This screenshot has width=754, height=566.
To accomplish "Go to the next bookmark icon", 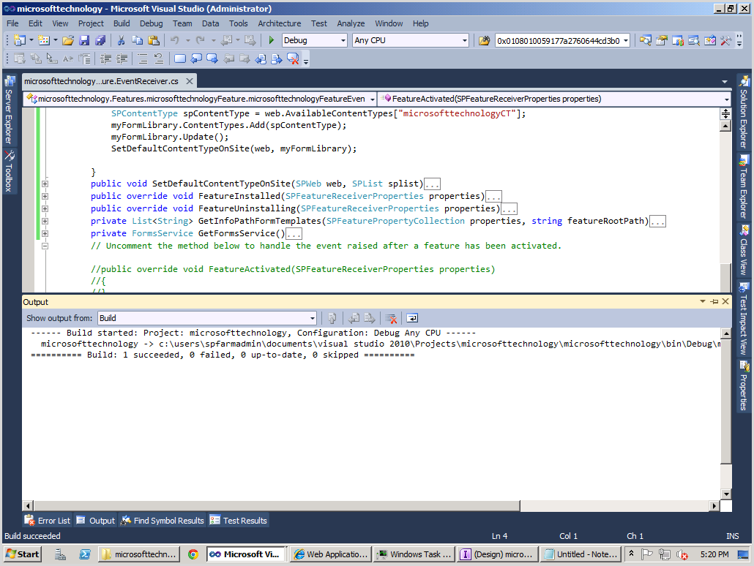I will point(212,59).
